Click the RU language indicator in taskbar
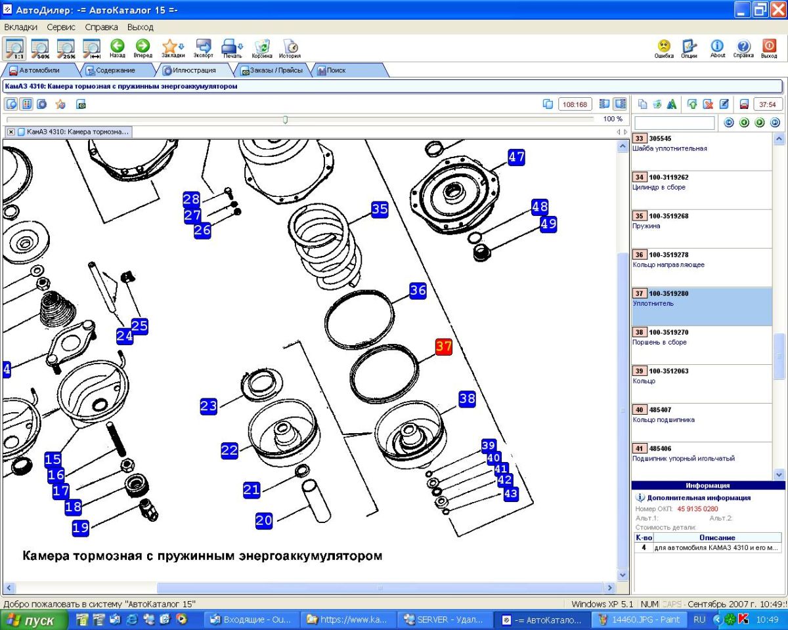The width and height of the screenshot is (788, 630). coord(699,619)
